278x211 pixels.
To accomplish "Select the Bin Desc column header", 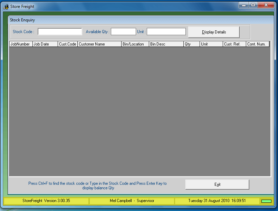I will [x=166, y=44].
